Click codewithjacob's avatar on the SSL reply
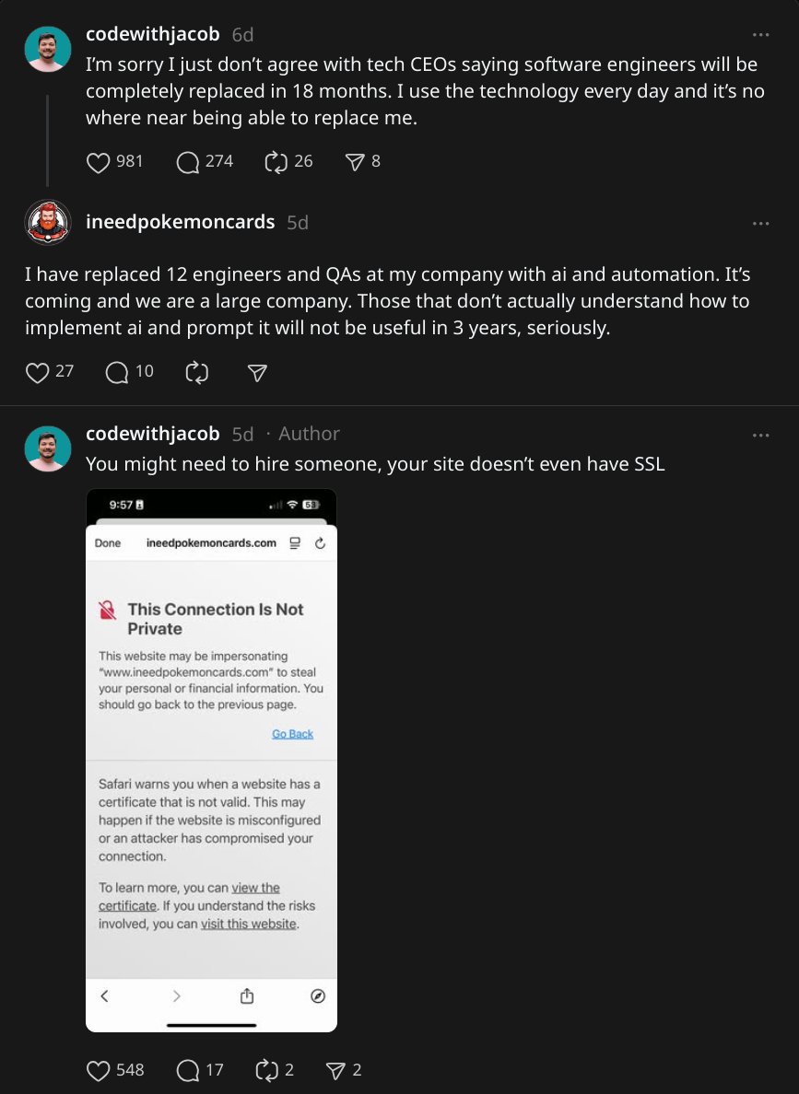This screenshot has height=1094, width=799. tap(48, 448)
